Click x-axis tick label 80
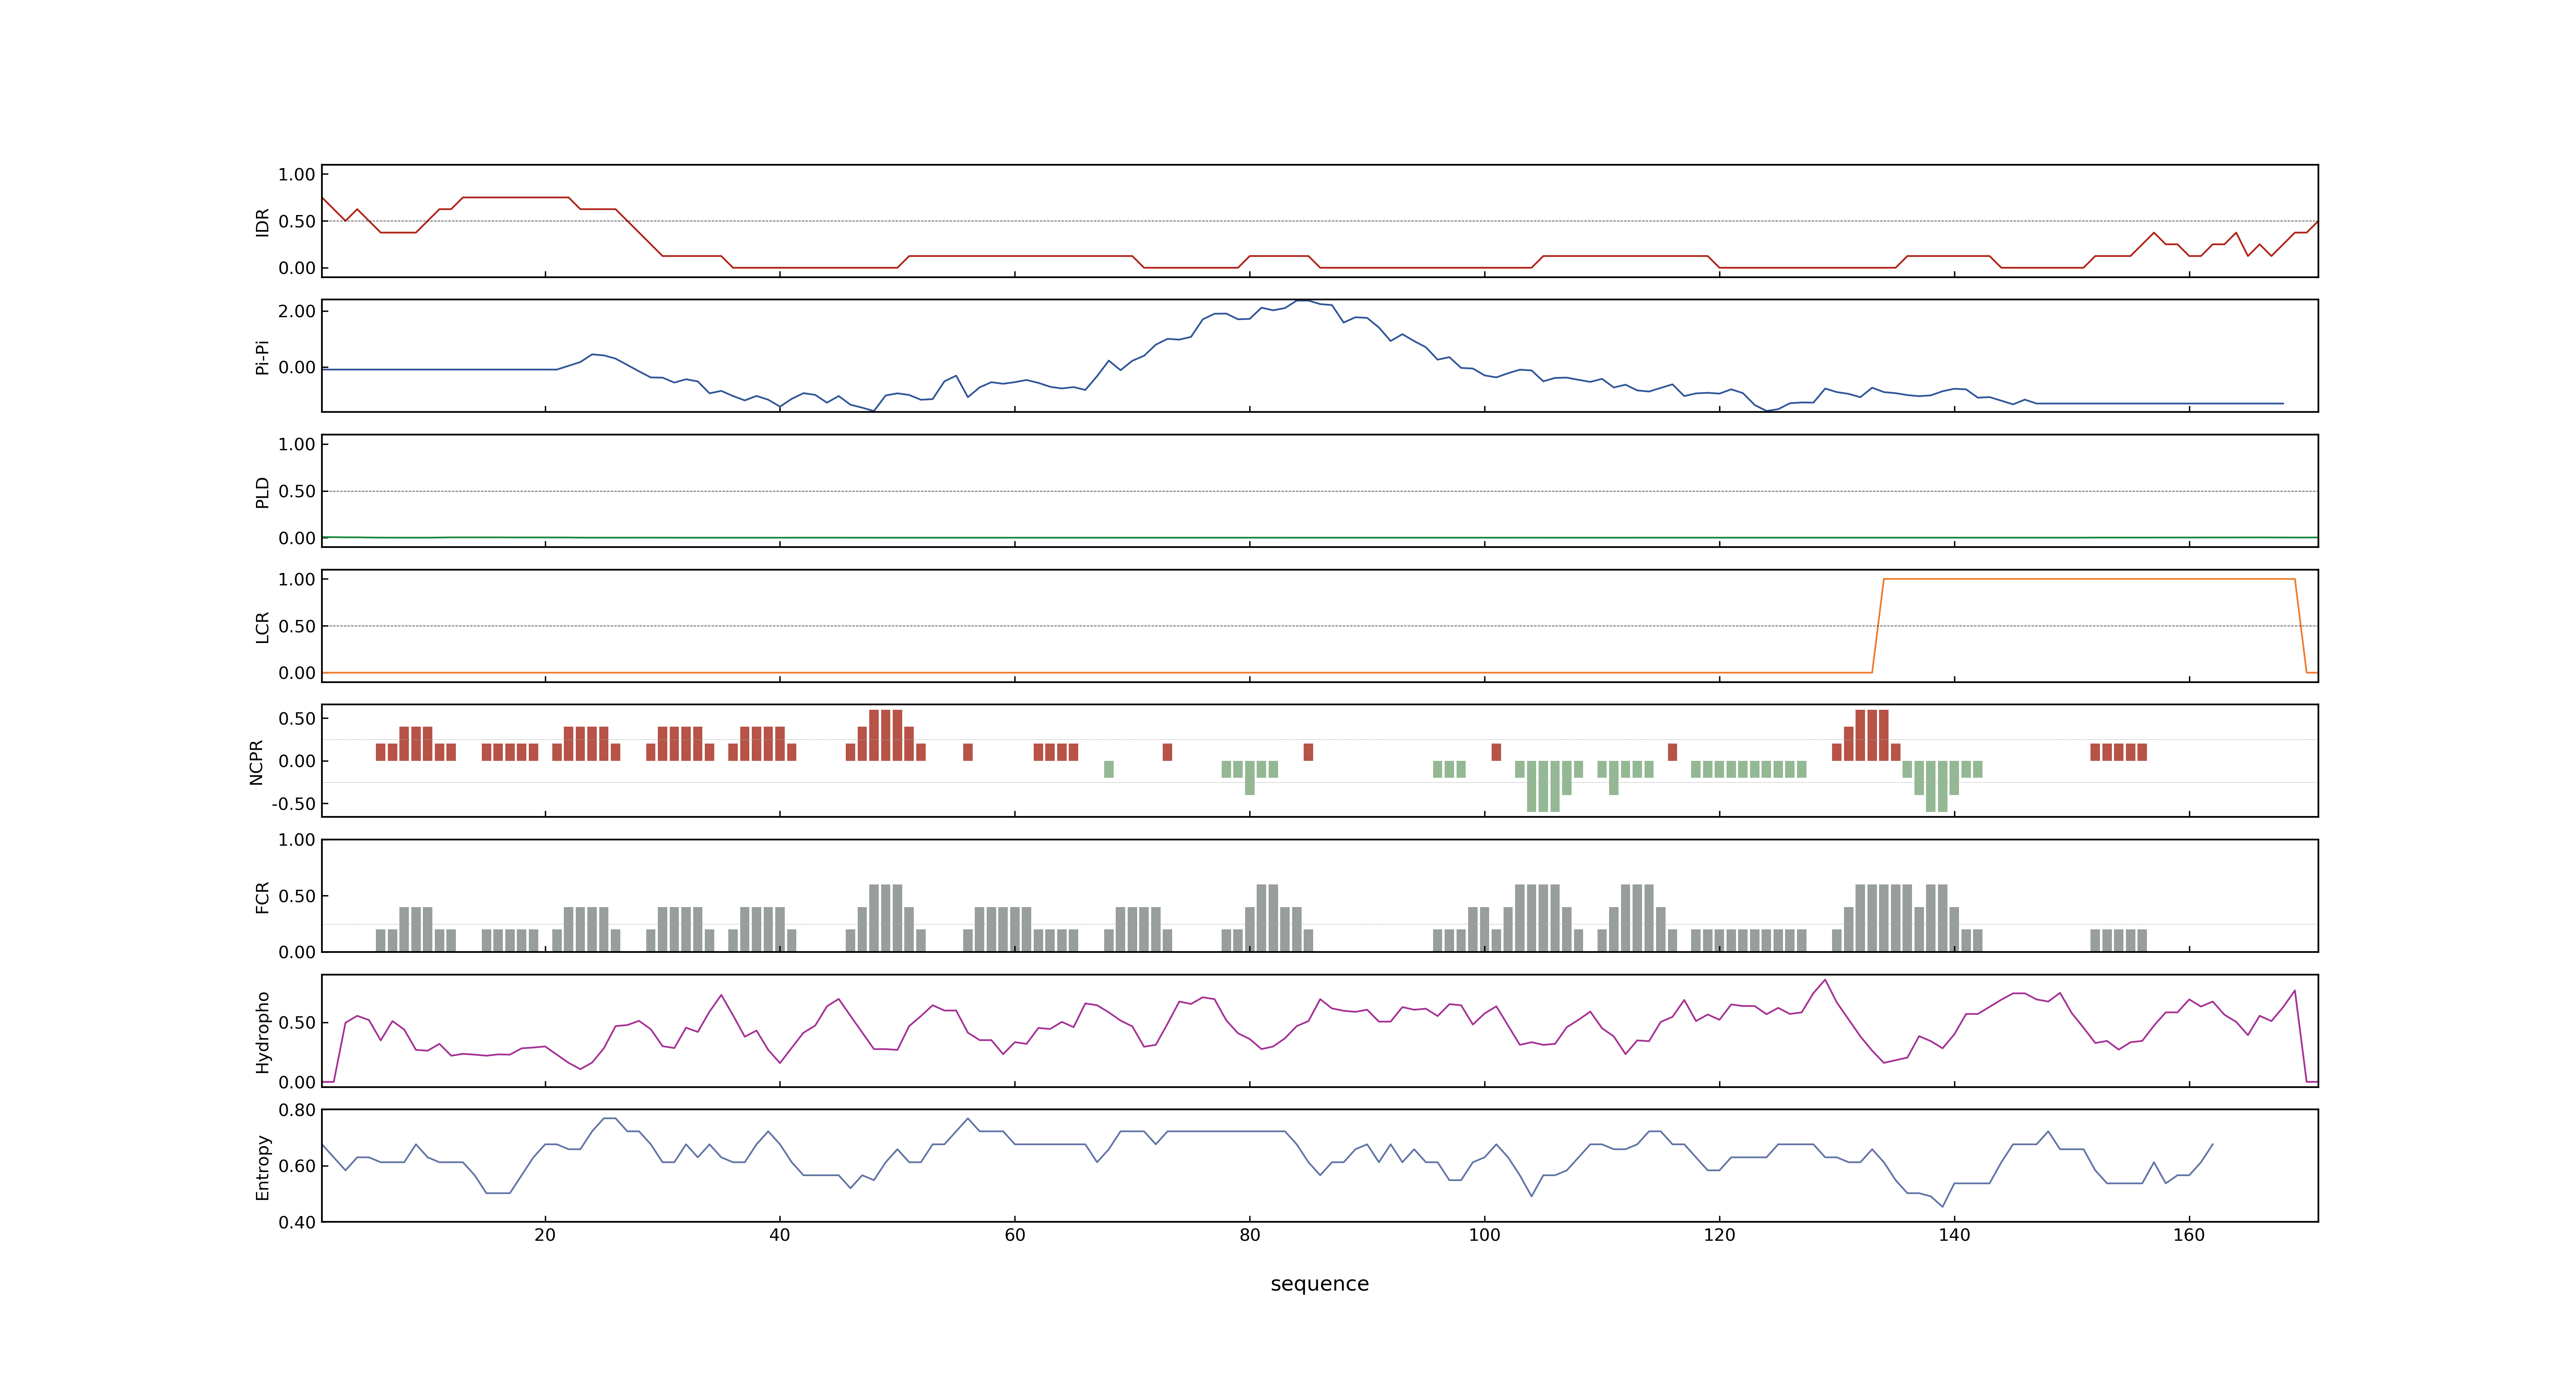The height and width of the screenshot is (1373, 2576). pyautogui.click(x=1250, y=1234)
